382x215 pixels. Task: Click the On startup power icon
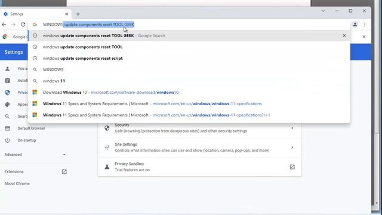7,140
